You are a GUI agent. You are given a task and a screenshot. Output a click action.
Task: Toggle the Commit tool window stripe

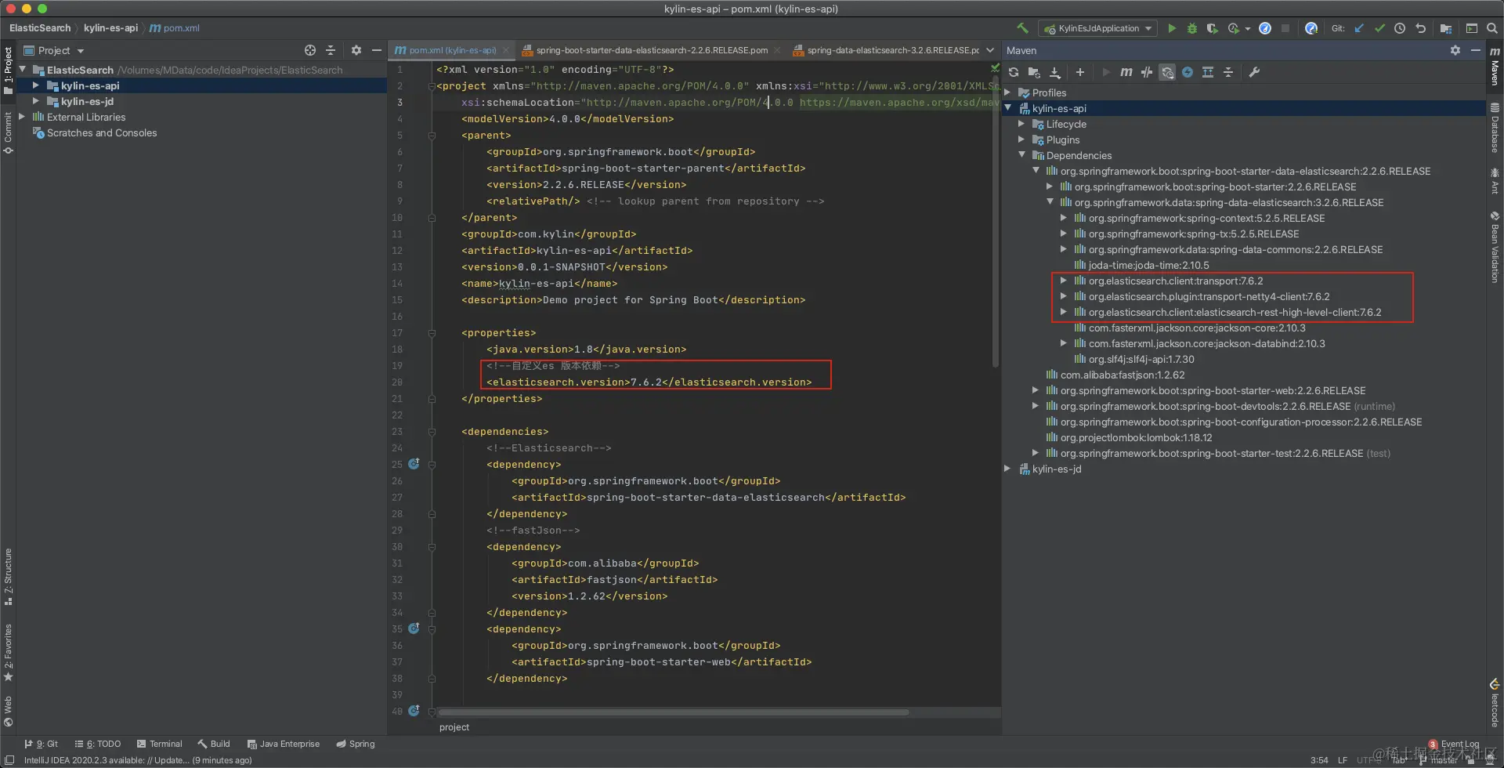(9, 132)
